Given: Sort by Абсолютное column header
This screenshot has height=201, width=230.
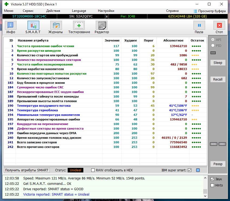Looking at the screenshot, I should (x=173, y=40).
